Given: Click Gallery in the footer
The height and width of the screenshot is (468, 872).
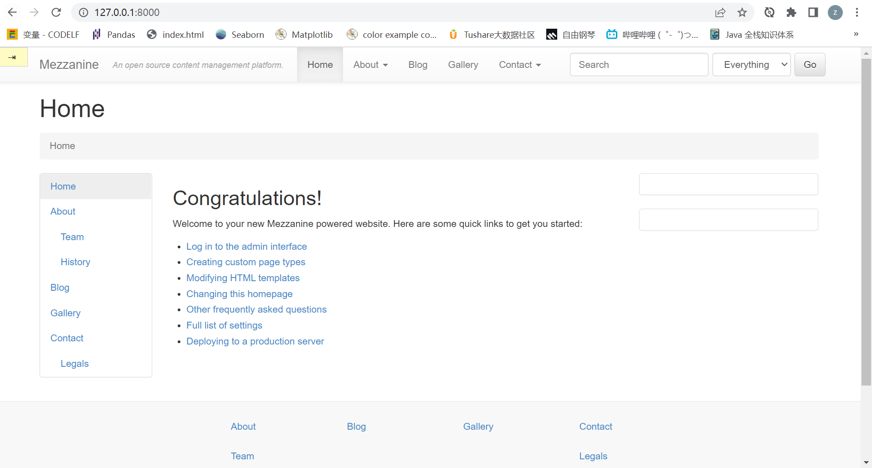Looking at the screenshot, I should [x=478, y=427].
